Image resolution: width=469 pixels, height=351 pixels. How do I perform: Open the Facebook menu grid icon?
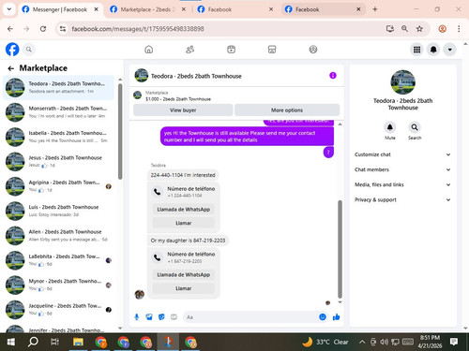click(x=416, y=50)
